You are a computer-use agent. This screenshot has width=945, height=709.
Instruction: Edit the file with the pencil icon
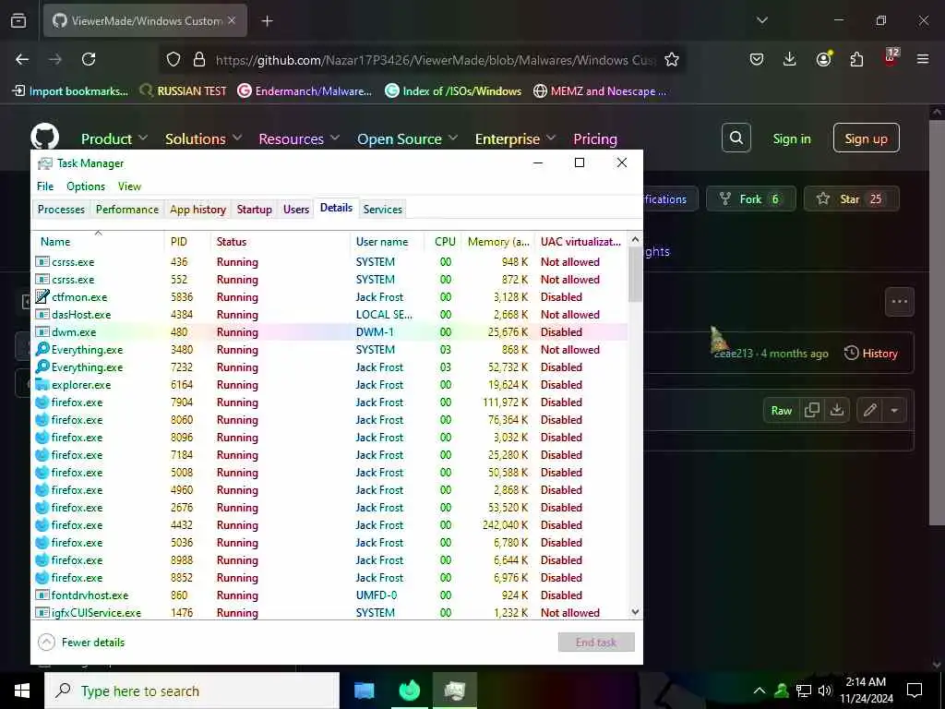(x=869, y=410)
